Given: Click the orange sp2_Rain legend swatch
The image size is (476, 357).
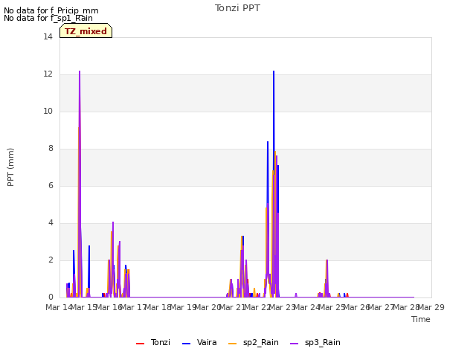Looking at the screenshot, I should point(233,344).
